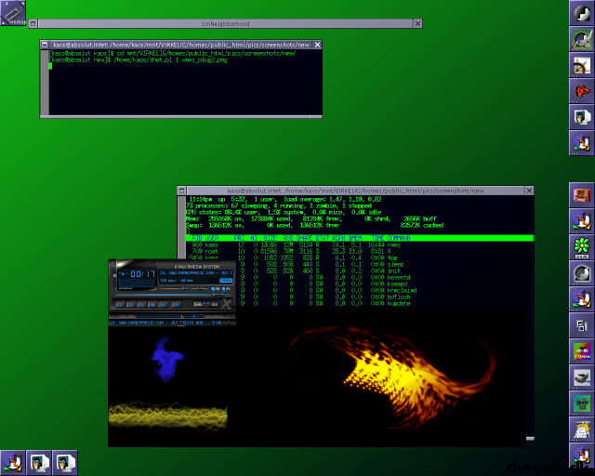This screenshot has width=595, height=476.
Task: Click volume slider in shaded XMMS equalizer bar
Action: tap(159, 316)
